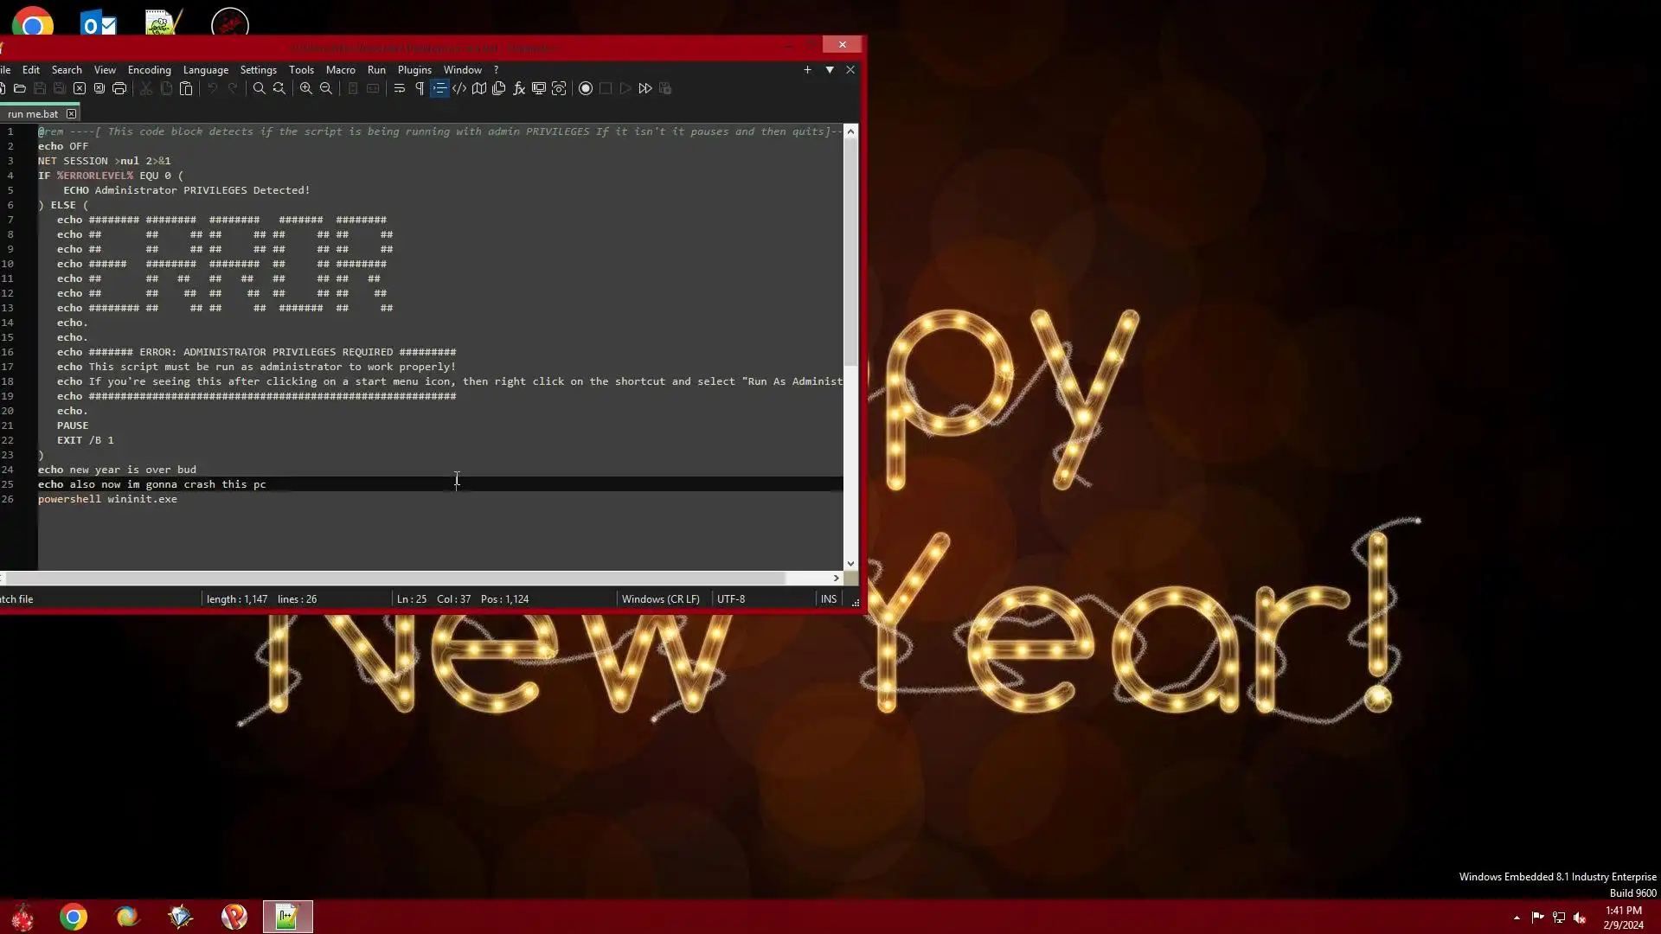The image size is (1661, 934).
Task: Toggle Show All Characters pilcrow button
Action: pos(420,88)
